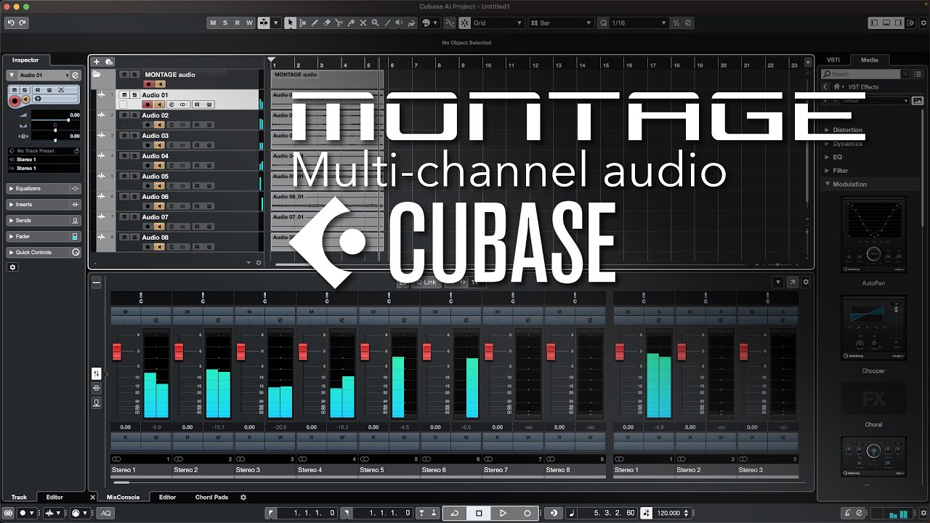Click the Stereo 5 channel fader handle
This screenshot has height=523, width=930.
365,352
